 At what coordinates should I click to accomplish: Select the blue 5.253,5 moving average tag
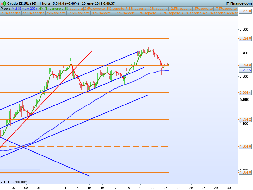(245, 70)
